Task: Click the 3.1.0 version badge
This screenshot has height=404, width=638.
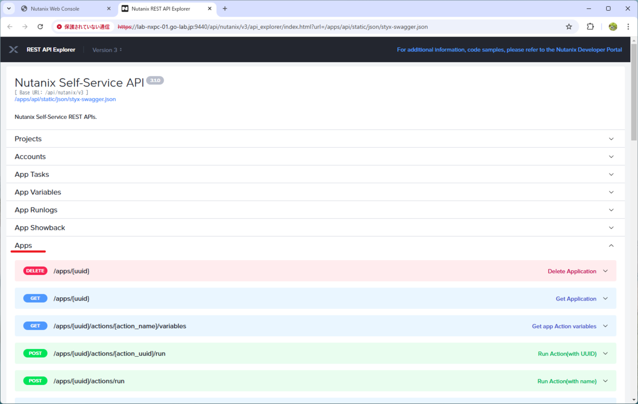Action: 155,81
